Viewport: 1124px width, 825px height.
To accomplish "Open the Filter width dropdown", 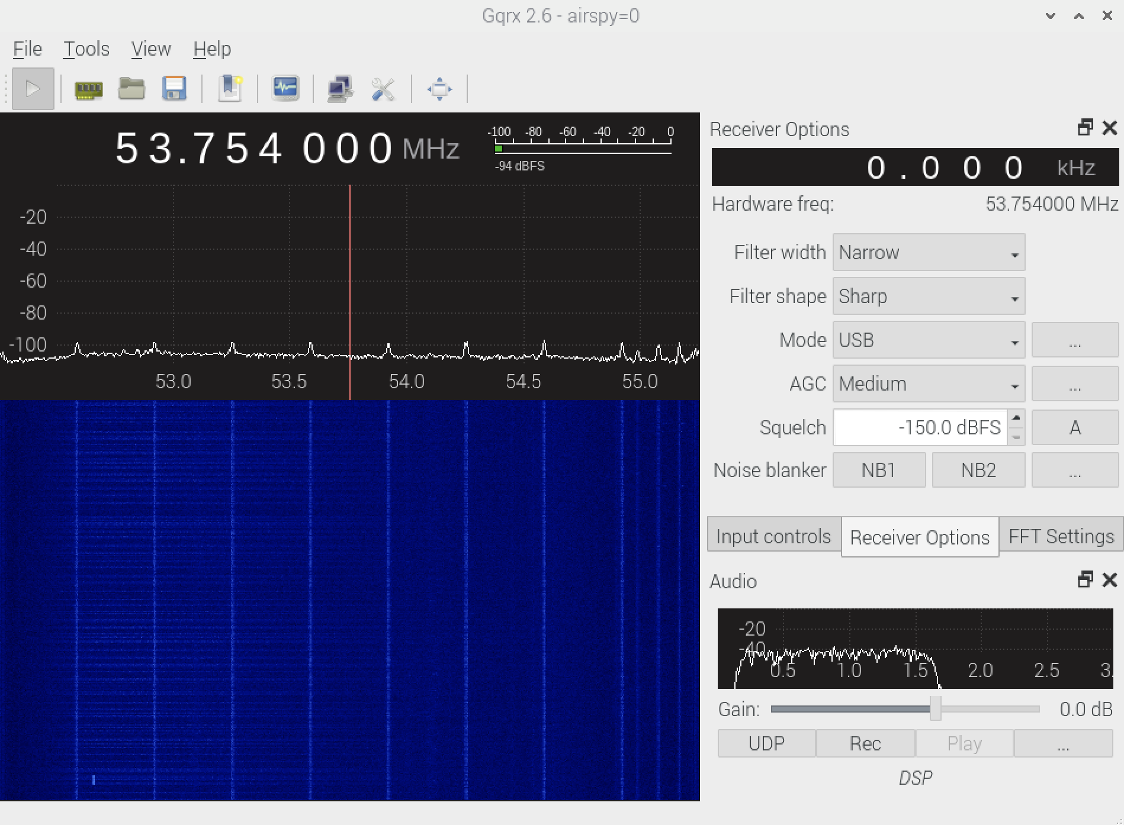I will [x=928, y=253].
